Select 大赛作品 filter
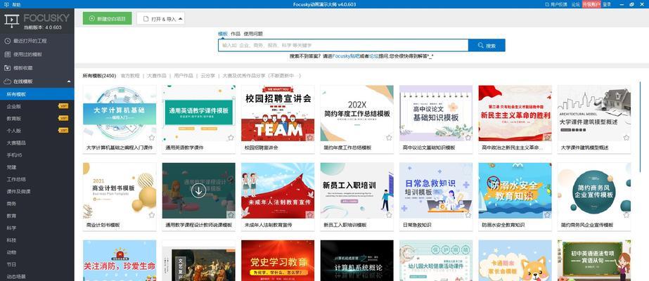Viewport: 649px width, 281px height. 157,76
